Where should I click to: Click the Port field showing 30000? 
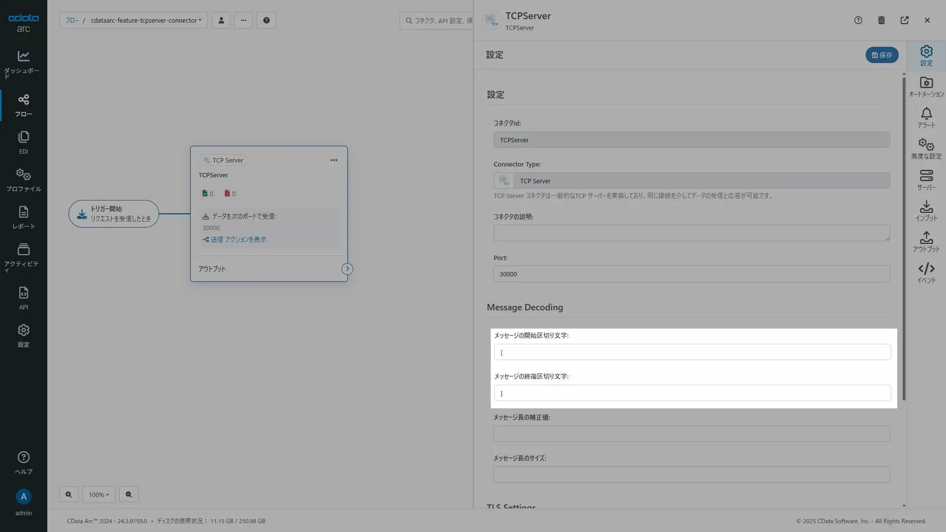point(692,274)
